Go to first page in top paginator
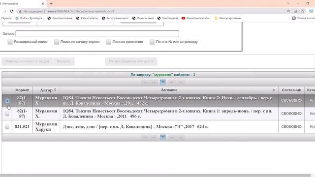 point(145,82)
